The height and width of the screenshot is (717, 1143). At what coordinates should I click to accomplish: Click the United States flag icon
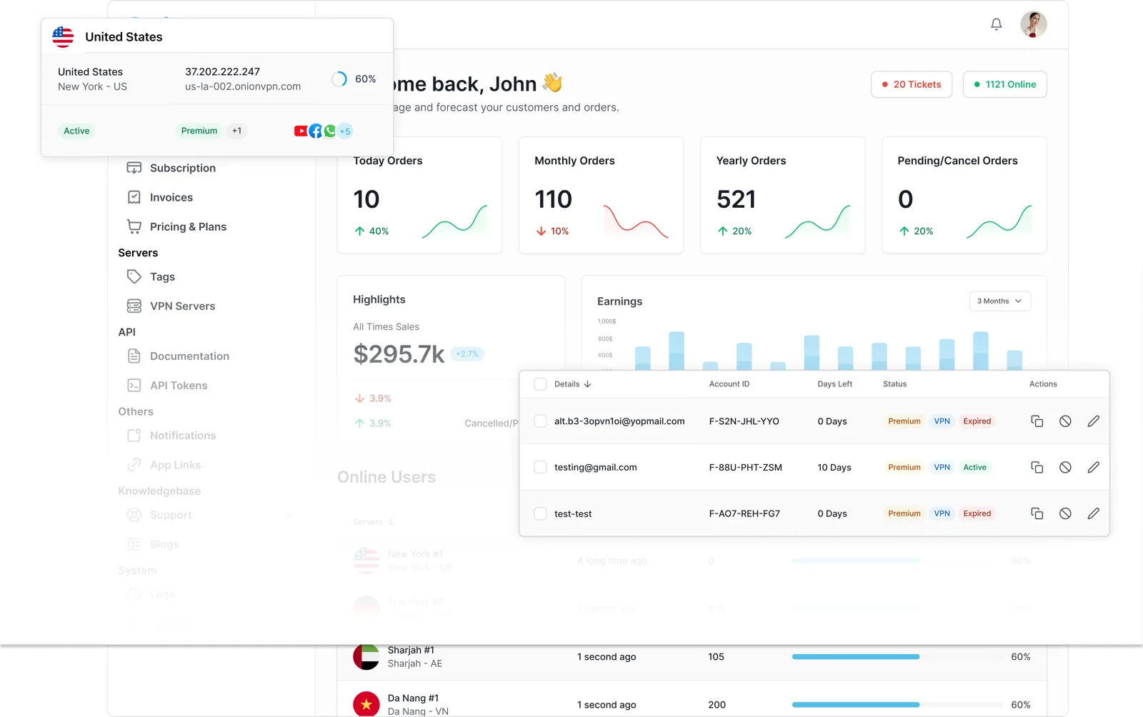pos(63,36)
